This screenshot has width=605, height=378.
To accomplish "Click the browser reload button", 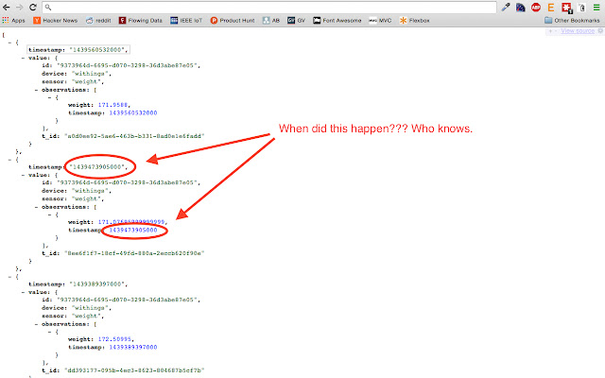I will point(34,7).
